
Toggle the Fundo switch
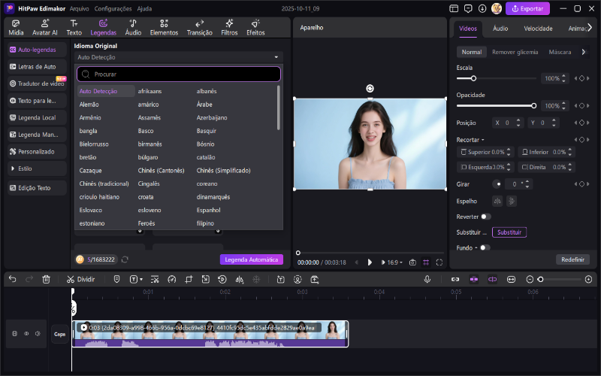coord(485,247)
